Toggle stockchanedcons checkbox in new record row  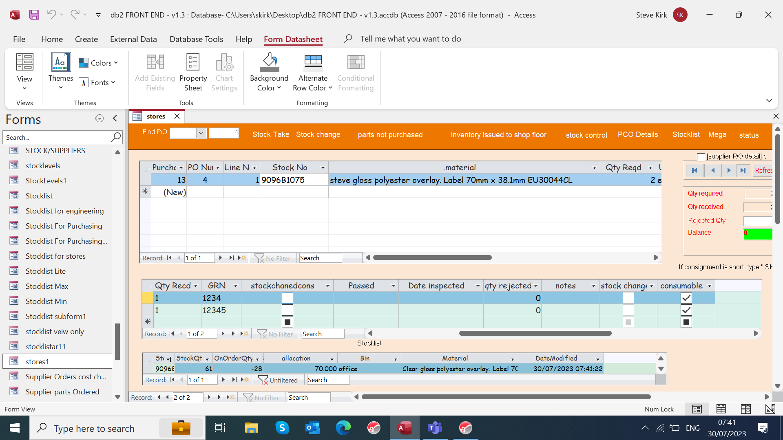click(x=288, y=322)
